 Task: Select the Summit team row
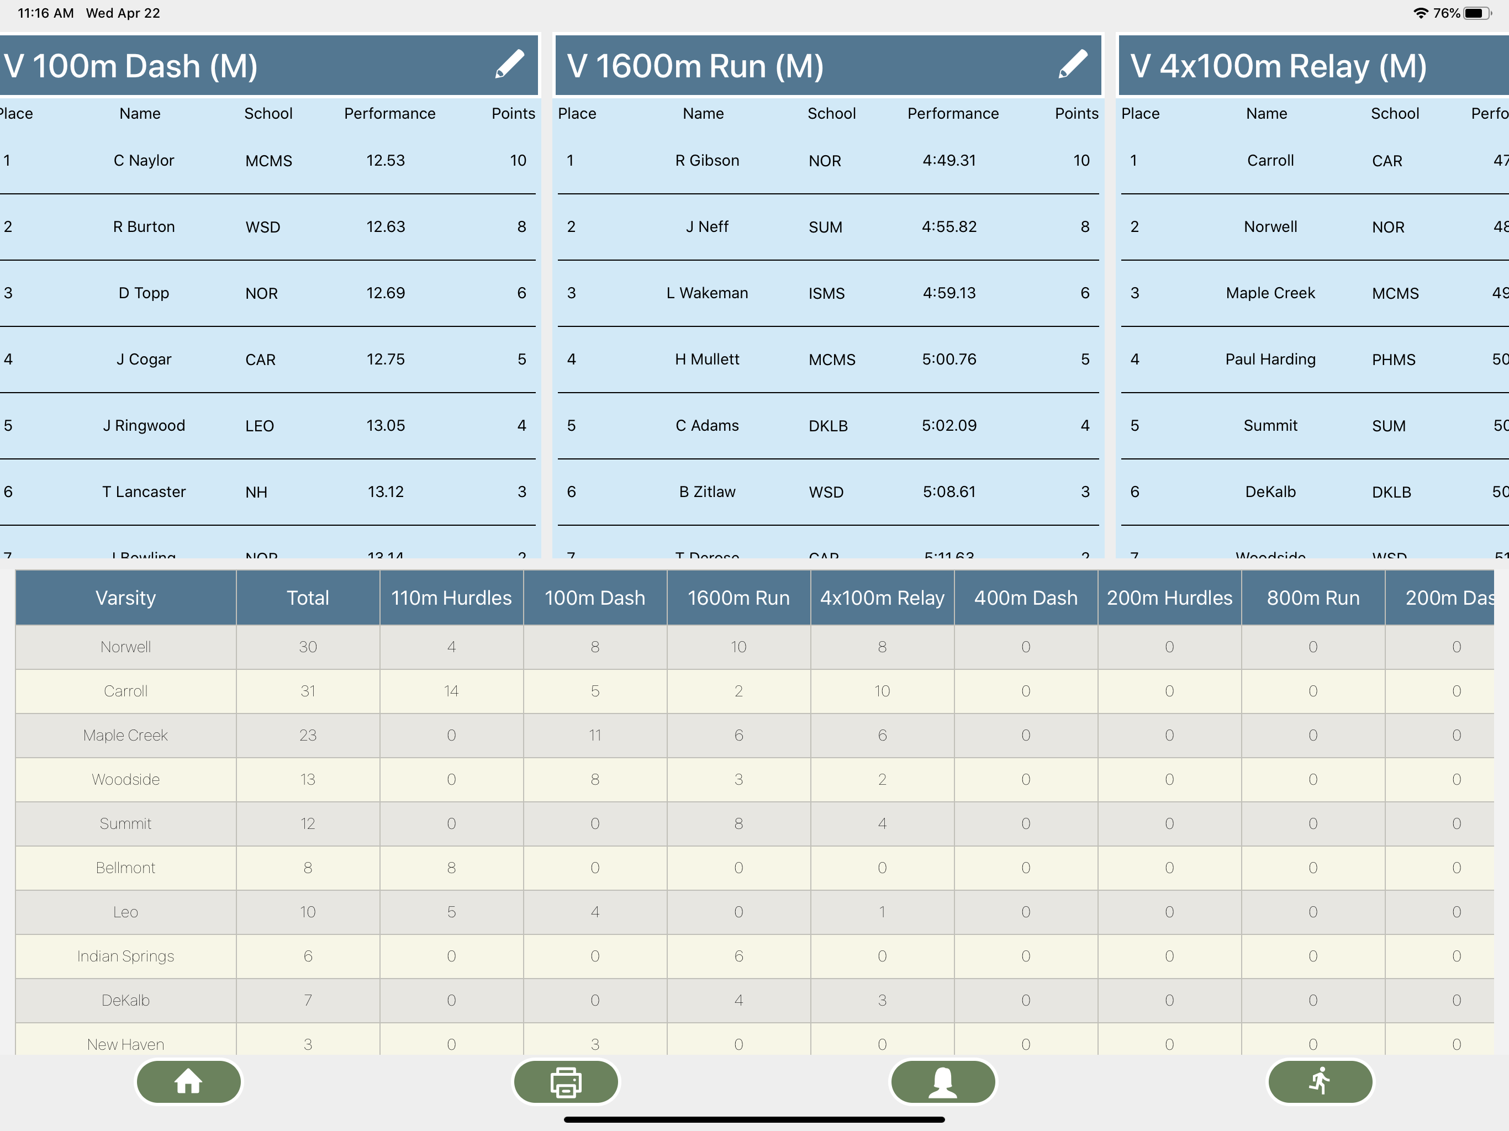[754, 823]
